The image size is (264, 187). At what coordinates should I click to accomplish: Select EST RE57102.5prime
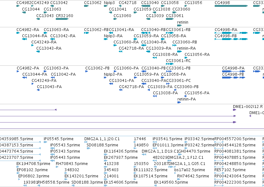230,170
